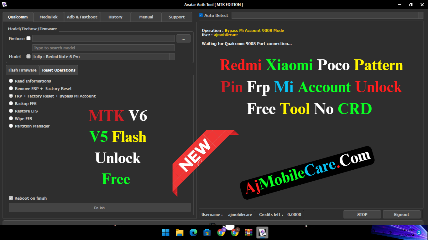Expand the Model dropdown showing Redmi Note 6 Pro
The width and height of the screenshot is (428, 240).
[172, 57]
